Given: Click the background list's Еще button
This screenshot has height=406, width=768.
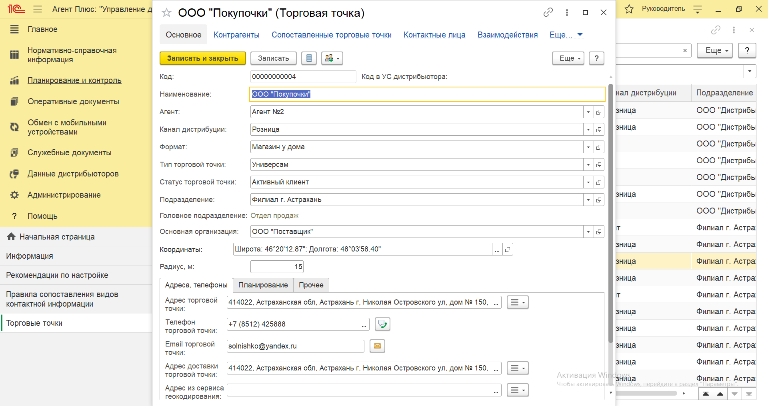Looking at the screenshot, I should tap(715, 50).
